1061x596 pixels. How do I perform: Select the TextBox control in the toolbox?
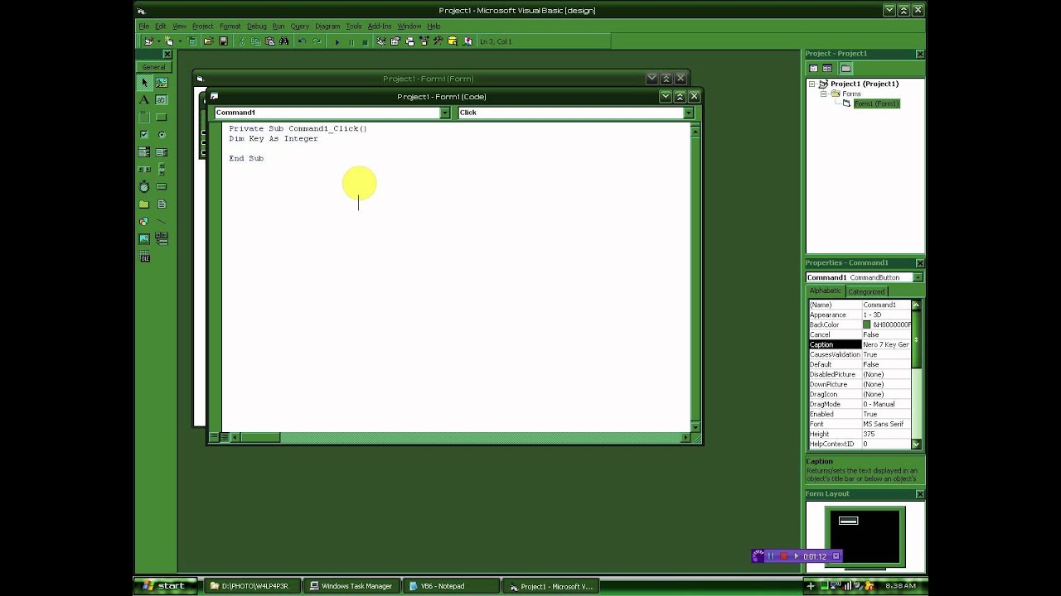pos(162,100)
